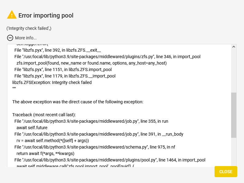
Task: Click 'libzfs.ZFSException: Integrity check failed' line
Action: tap(52, 82)
